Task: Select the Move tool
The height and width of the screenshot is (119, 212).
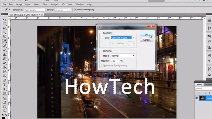Action: [5, 20]
